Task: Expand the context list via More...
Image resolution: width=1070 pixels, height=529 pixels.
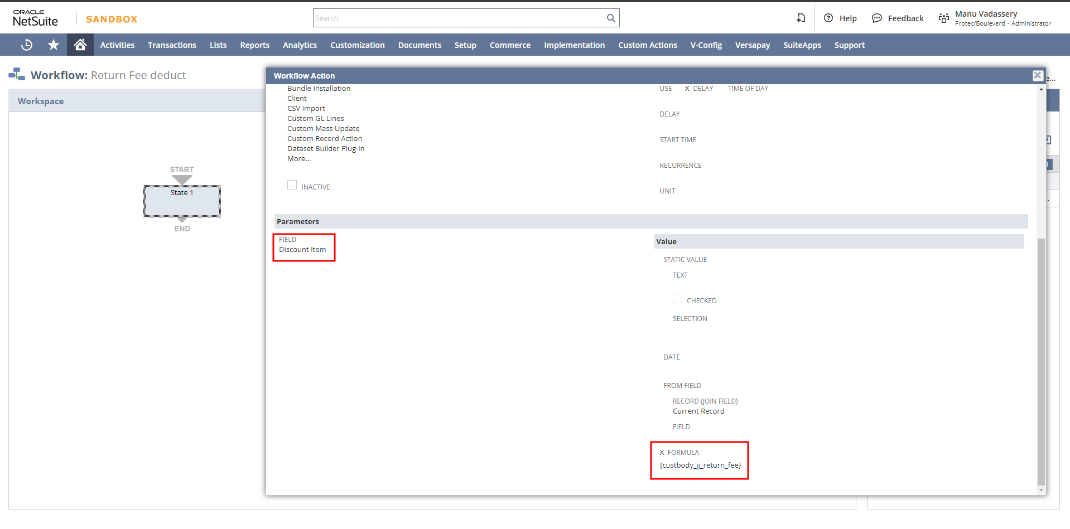Action: (x=299, y=159)
